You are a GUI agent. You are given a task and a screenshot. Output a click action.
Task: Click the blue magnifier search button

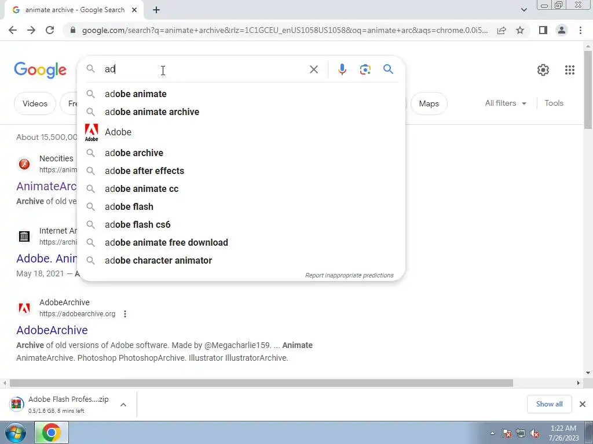click(388, 69)
